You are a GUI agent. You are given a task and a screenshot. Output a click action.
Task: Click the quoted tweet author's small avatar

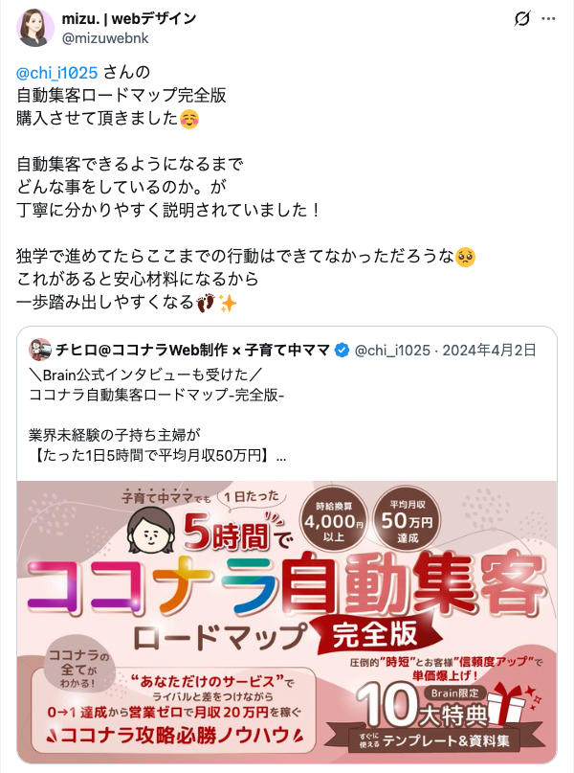(40, 350)
